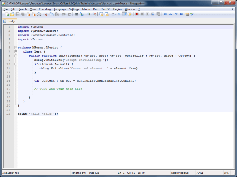Toggle Show All Characters pilcrow icon
This screenshot has height=177, width=237.
(119, 14)
